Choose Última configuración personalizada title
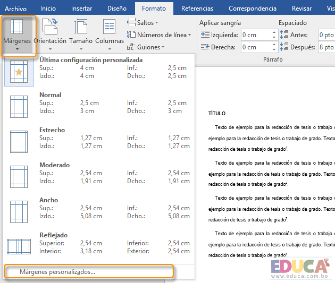The width and height of the screenshot is (335, 283). click(91, 60)
